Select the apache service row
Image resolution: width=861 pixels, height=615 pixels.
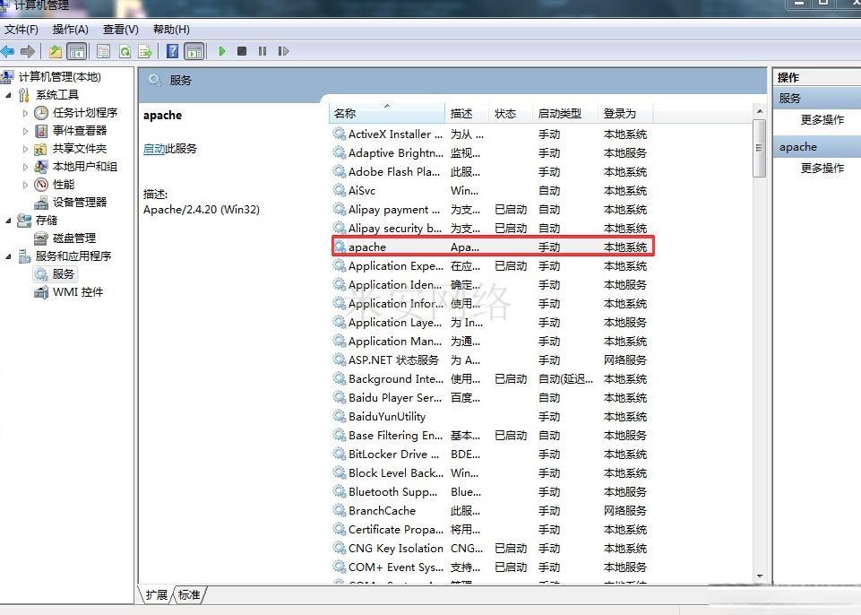point(493,247)
